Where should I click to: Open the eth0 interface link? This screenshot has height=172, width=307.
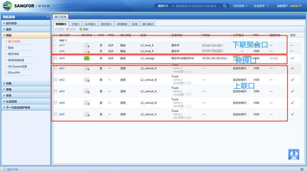[x=62, y=58]
